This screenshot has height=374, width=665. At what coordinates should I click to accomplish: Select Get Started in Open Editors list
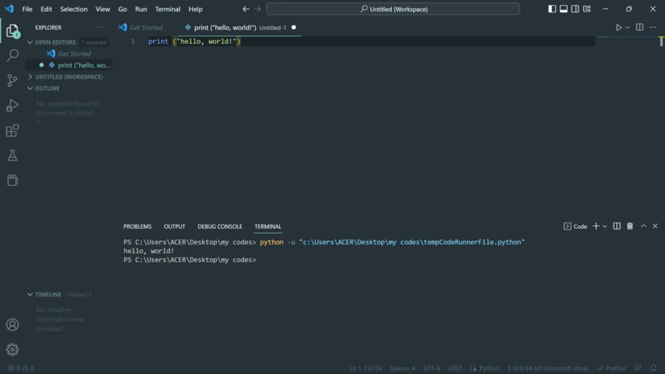point(68,54)
